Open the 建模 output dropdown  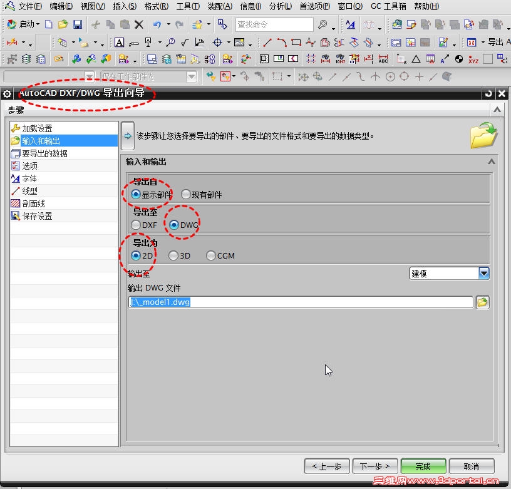484,274
